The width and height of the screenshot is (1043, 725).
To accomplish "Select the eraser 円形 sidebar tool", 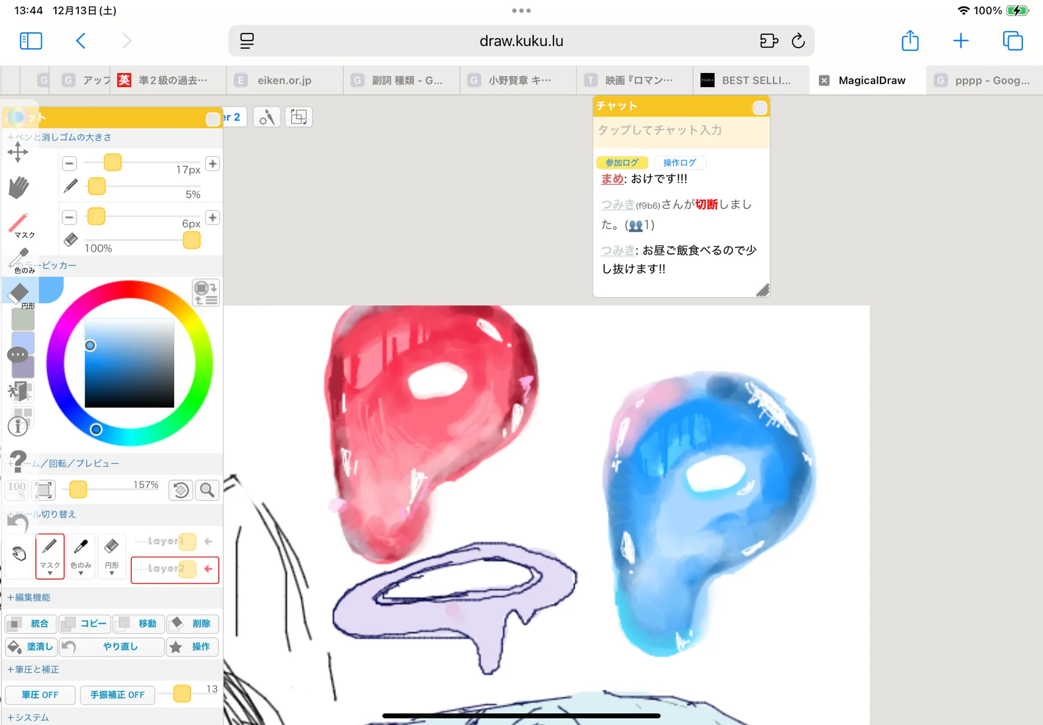I will click(x=20, y=294).
